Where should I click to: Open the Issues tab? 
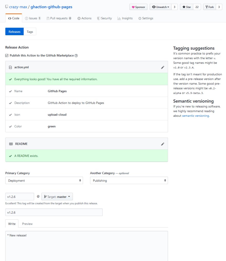[33, 18]
